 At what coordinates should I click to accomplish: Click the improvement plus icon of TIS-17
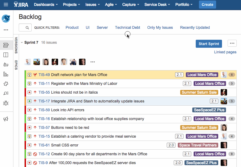point(29,101)
